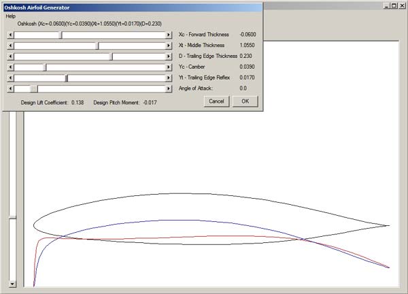Increase Angle of Attack with right arrow
The width and height of the screenshot is (408, 294).
[169, 89]
